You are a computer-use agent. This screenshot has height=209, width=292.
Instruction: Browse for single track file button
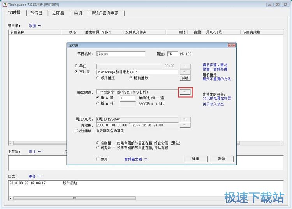coord(185,66)
